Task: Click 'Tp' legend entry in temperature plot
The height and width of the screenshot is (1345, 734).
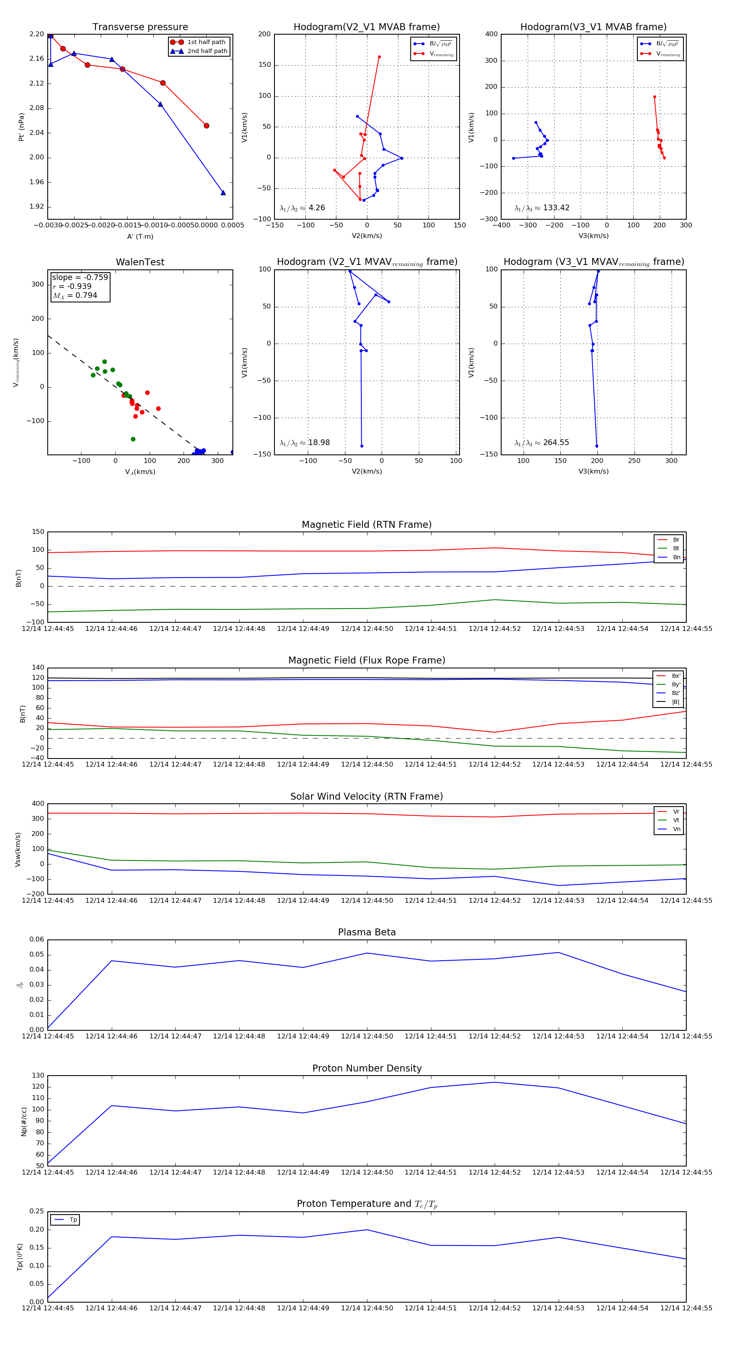Action: tap(66, 1220)
